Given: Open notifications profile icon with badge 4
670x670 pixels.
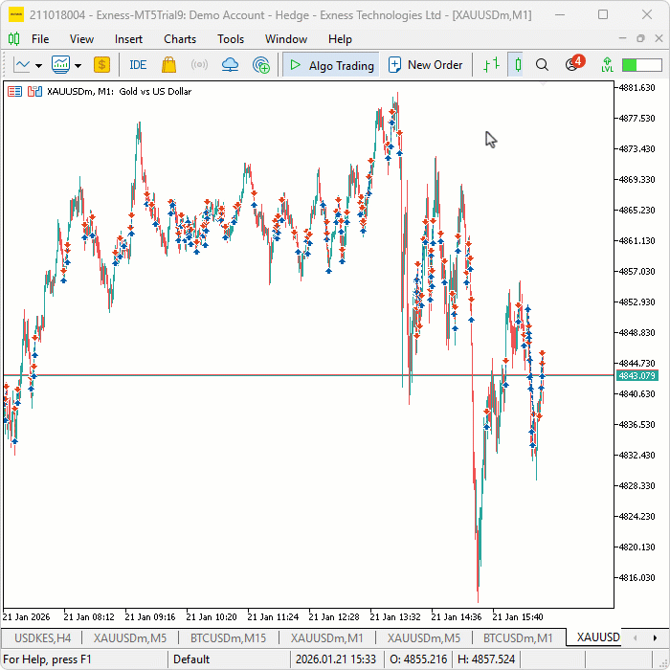Looking at the screenshot, I should click(574, 64).
